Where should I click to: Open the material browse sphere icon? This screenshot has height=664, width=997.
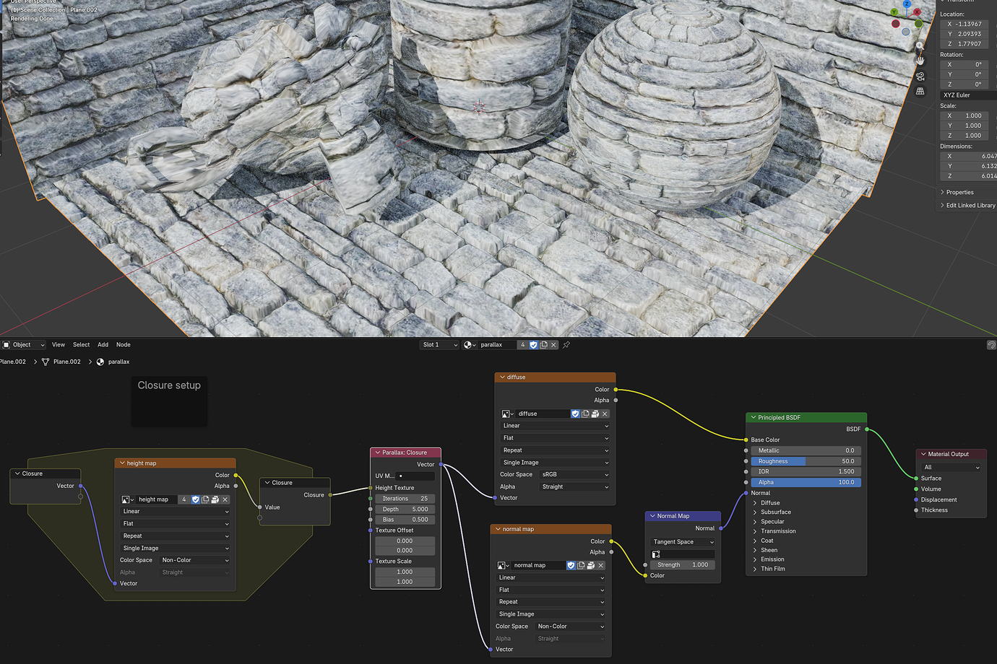click(469, 345)
